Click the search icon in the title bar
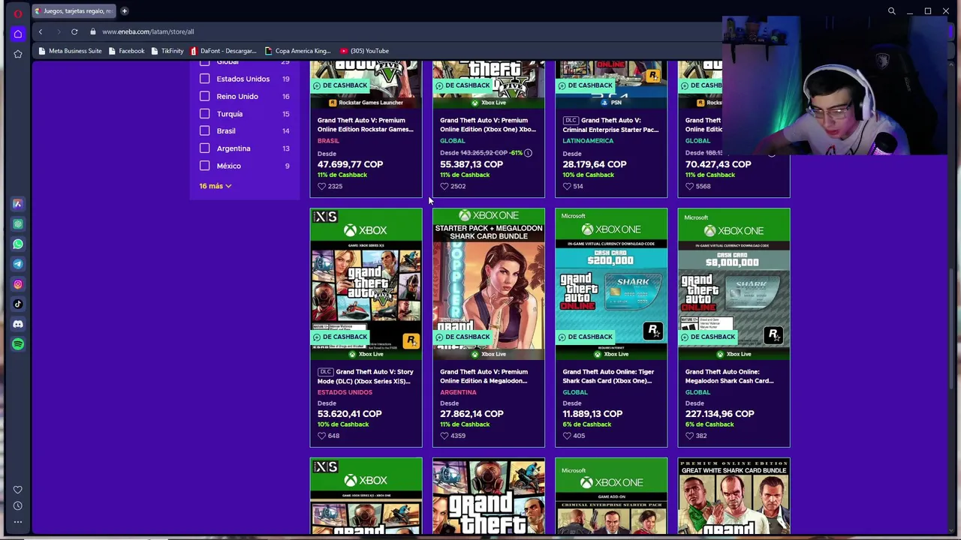961x540 pixels. pyautogui.click(x=891, y=11)
